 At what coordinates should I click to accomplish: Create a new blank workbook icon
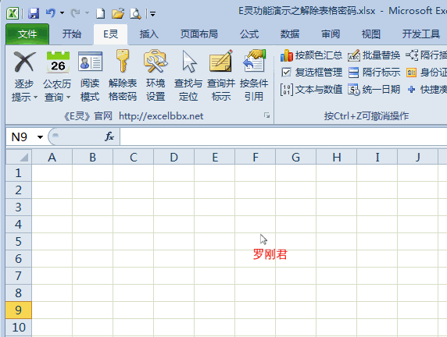pyautogui.click(x=100, y=13)
